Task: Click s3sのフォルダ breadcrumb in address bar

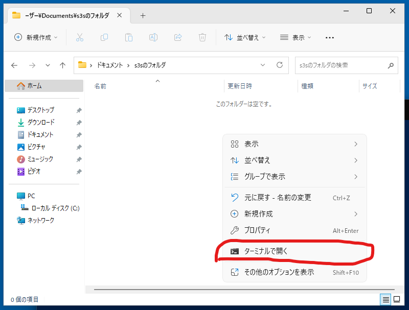Action: coord(150,65)
